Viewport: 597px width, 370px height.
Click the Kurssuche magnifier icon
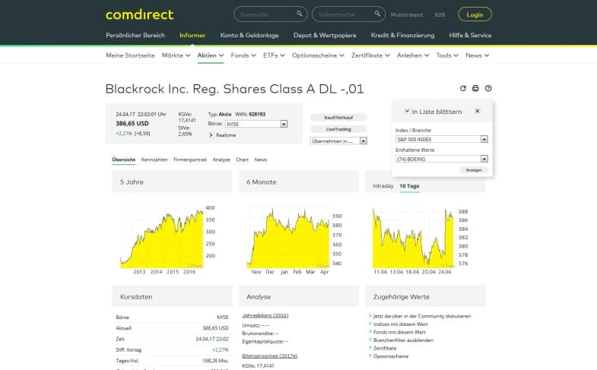[x=300, y=14]
